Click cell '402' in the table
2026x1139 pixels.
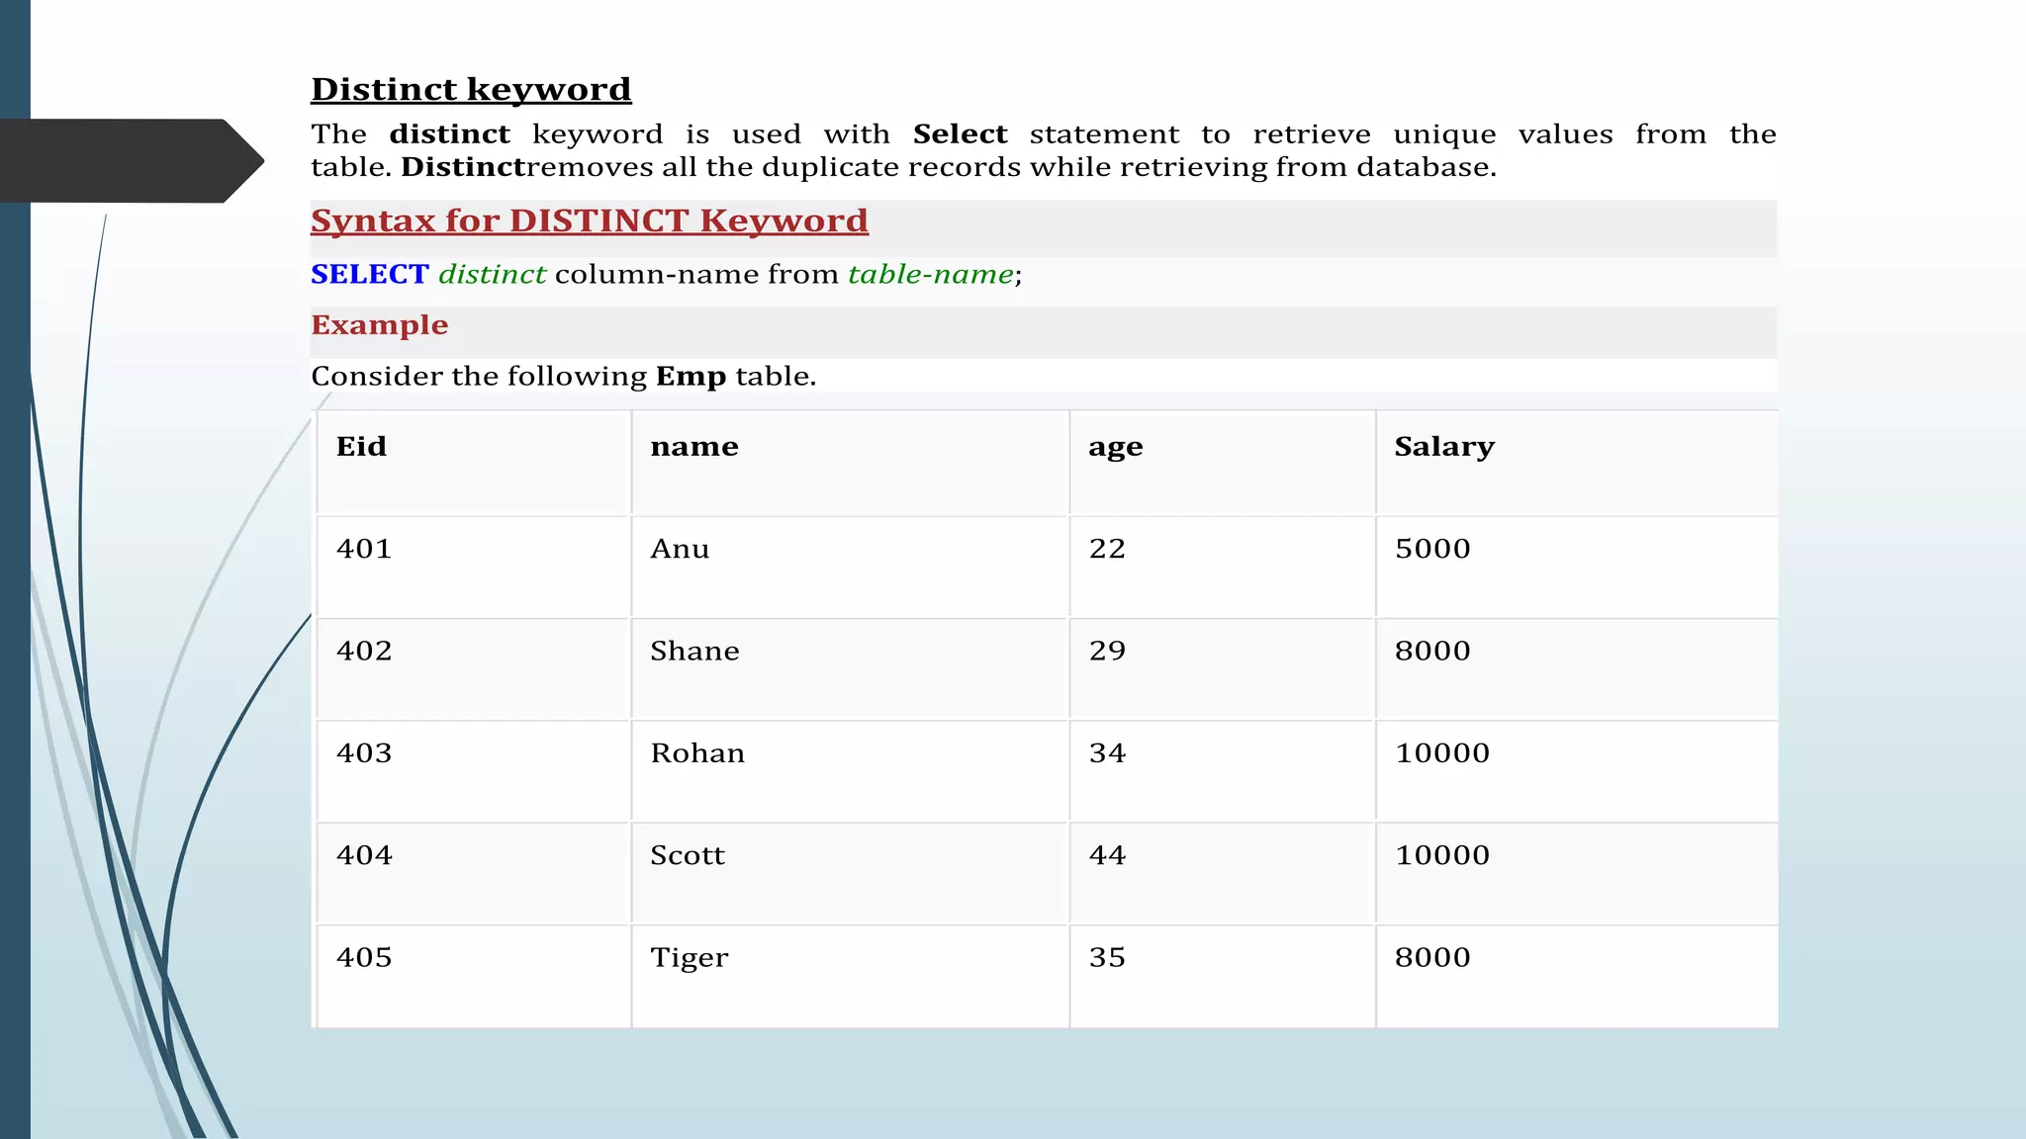tap(474, 669)
